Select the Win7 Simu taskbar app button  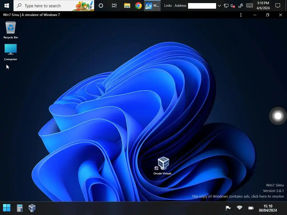pyautogui.click(x=152, y=6)
